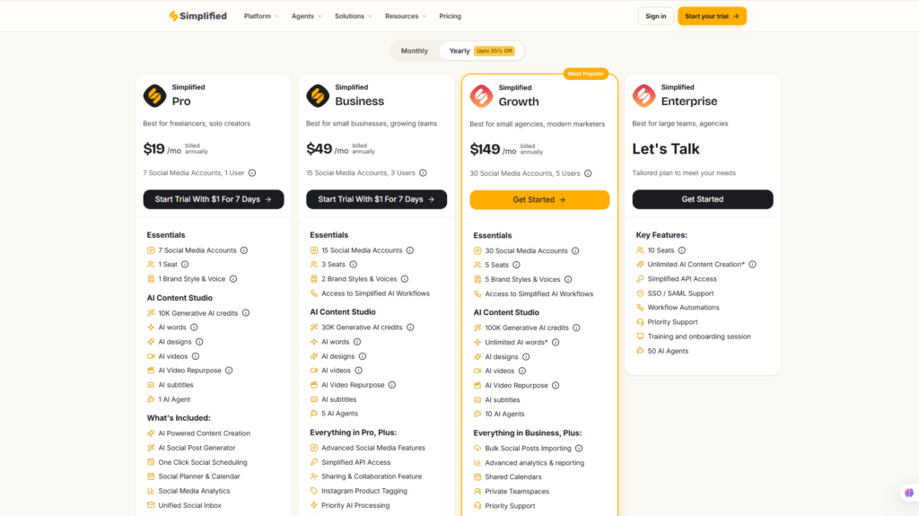Expand the Solutions menu
Image resolution: width=919 pixels, height=516 pixels.
354,16
